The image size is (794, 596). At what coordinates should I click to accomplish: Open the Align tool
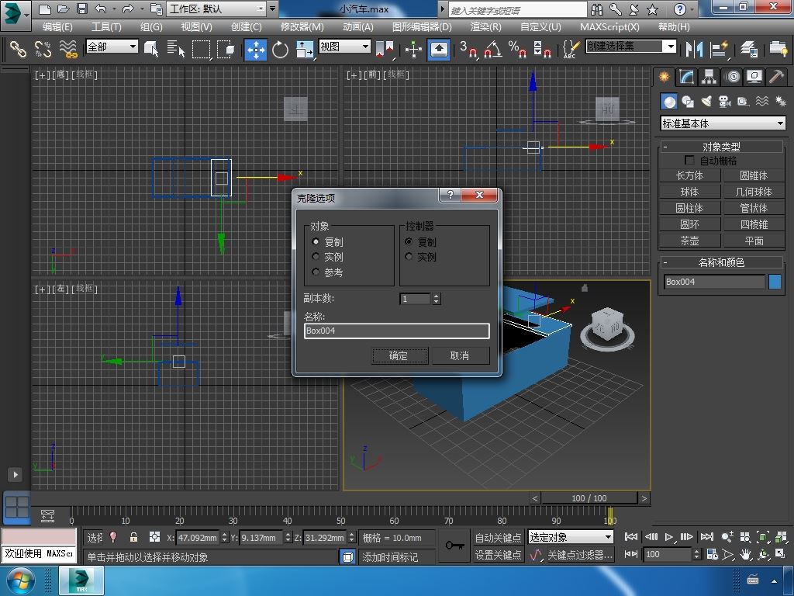(719, 49)
